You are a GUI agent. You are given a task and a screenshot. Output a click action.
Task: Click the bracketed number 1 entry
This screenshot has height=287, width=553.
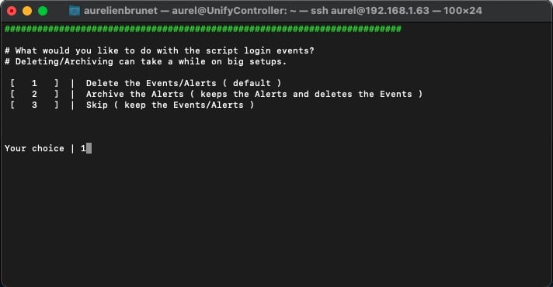(34, 83)
